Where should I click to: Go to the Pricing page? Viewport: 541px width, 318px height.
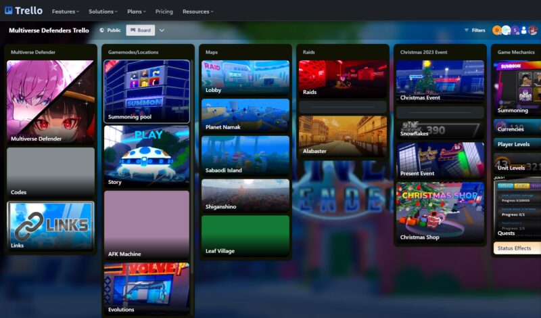[164, 12]
